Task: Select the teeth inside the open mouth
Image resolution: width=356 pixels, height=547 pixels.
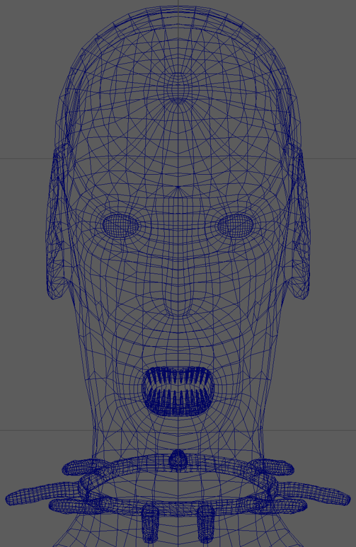Action: pyautogui.click(x=178, y=390)
